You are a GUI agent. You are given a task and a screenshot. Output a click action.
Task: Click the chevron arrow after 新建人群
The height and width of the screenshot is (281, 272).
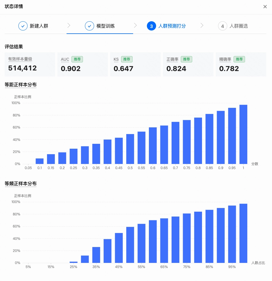pyautogui.click(x=69, y=25)
